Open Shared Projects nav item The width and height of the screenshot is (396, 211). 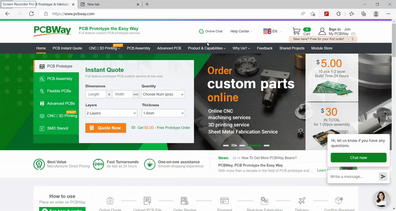click(x=292, y=48)
